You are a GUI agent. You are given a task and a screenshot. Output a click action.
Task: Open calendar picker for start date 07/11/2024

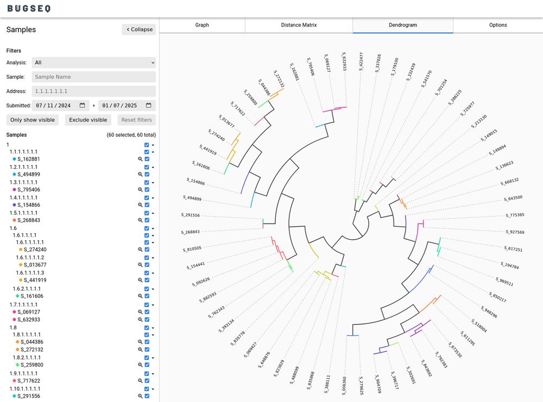(82, 105)
